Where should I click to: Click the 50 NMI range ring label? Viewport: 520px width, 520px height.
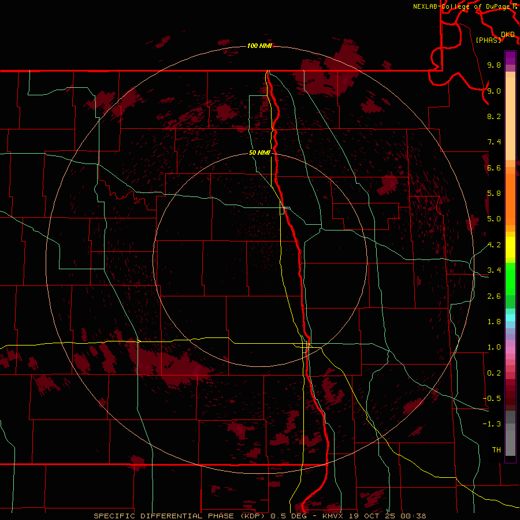tap(259, 153)
